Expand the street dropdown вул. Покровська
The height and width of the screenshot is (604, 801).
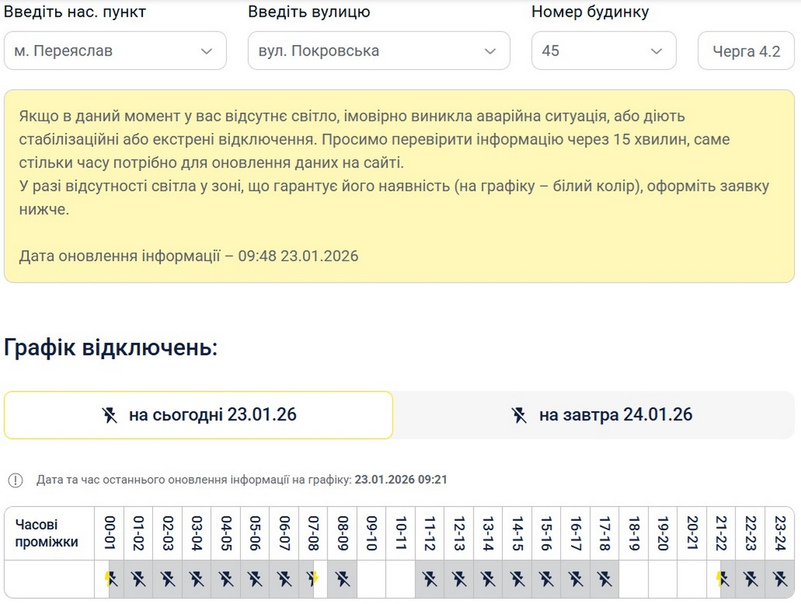[378, 51]
